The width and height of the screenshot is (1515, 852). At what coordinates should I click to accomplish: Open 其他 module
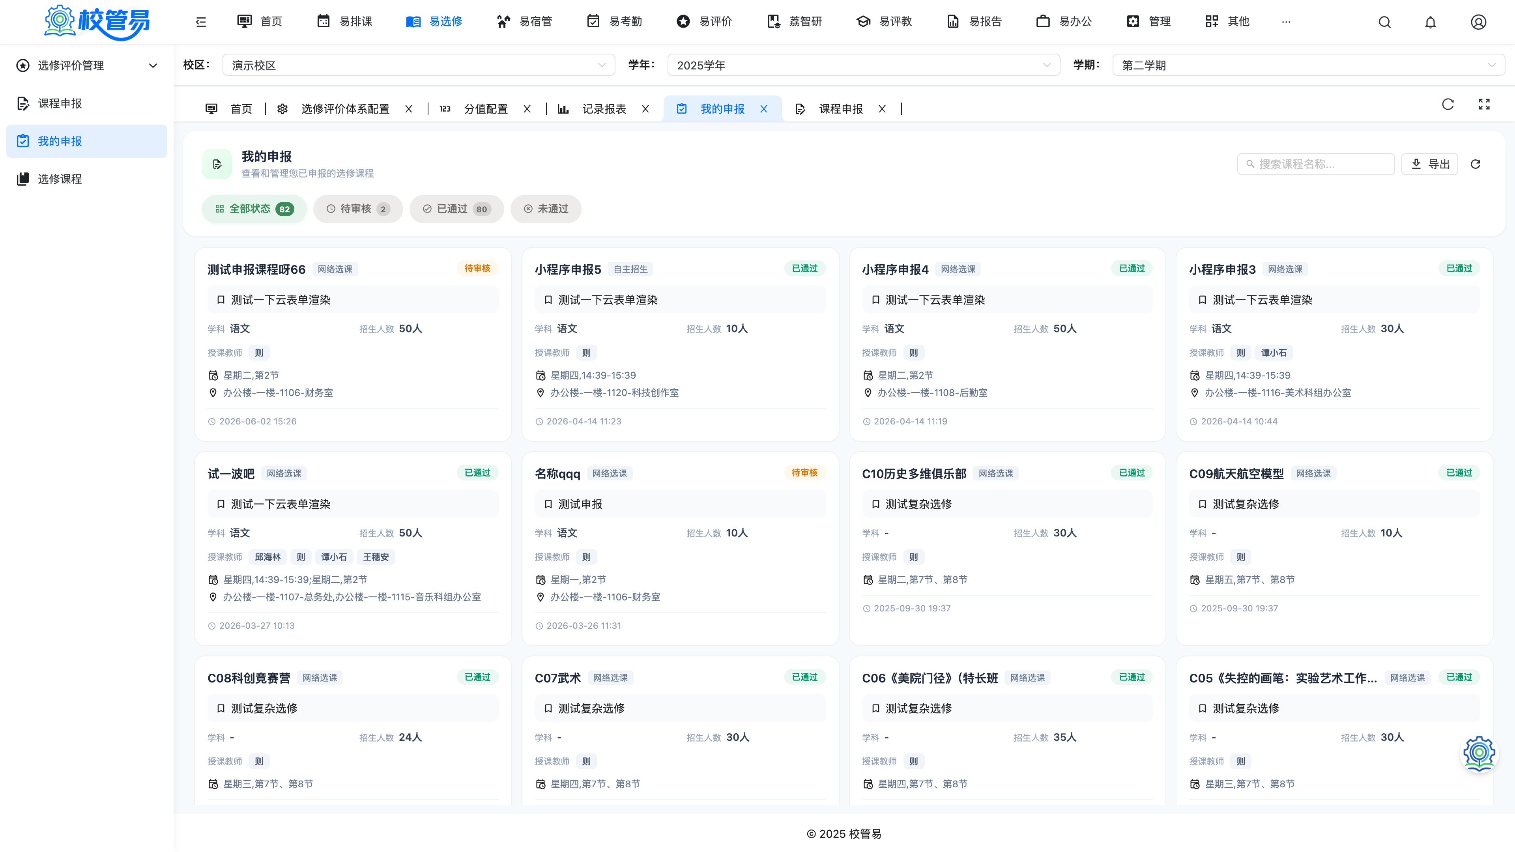pyautogui.click(x=1227, y=22)
